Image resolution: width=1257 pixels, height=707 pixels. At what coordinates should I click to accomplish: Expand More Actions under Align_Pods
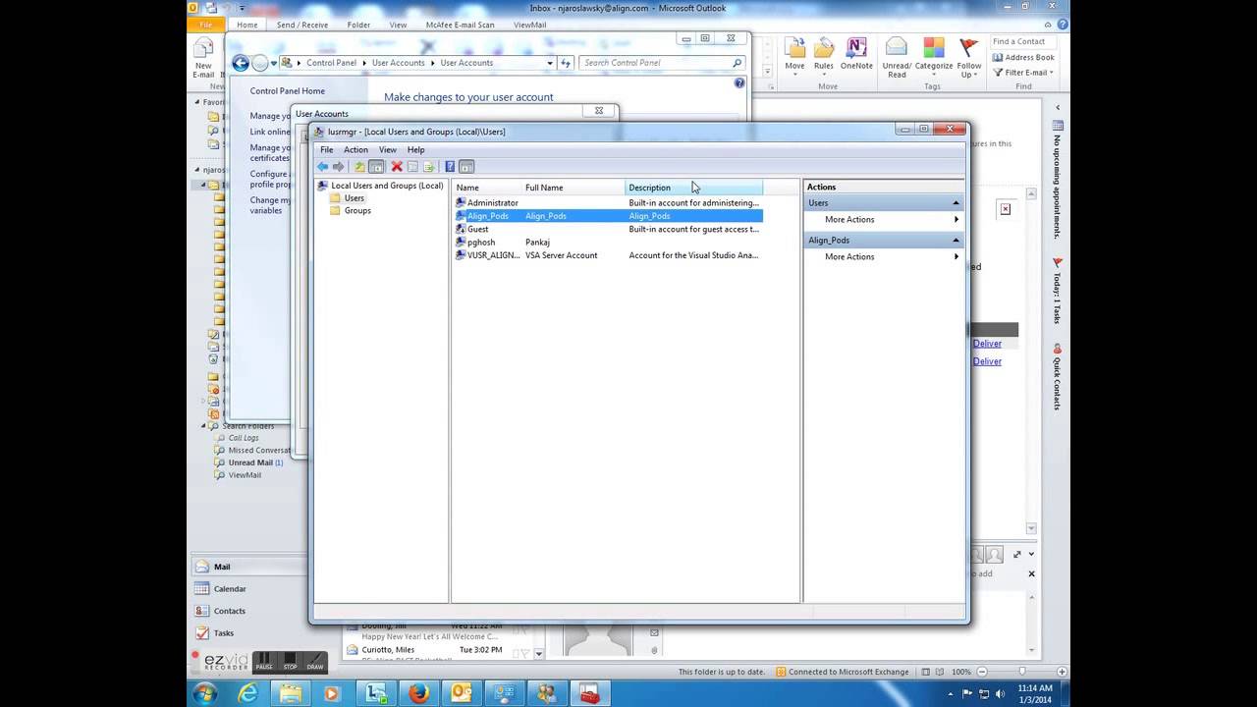(x=884, y=257)
